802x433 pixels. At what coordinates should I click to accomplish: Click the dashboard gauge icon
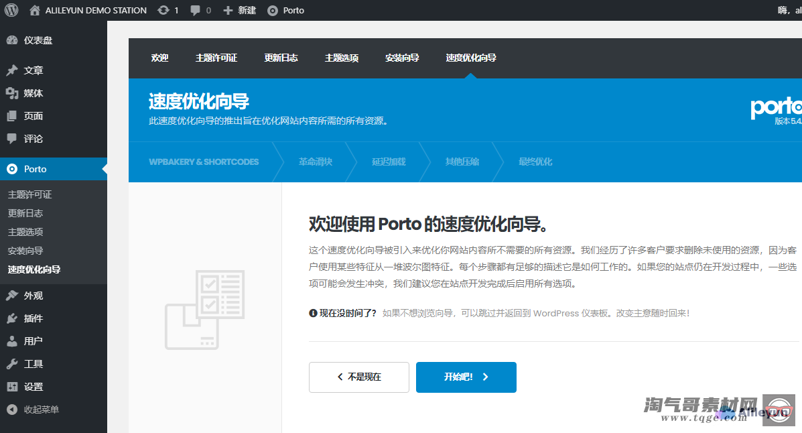[12, 40]
